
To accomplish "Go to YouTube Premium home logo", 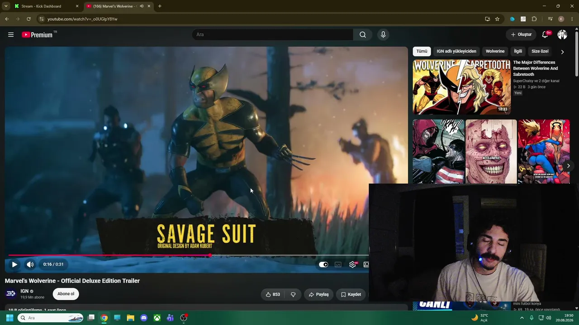I will (37, 35).
